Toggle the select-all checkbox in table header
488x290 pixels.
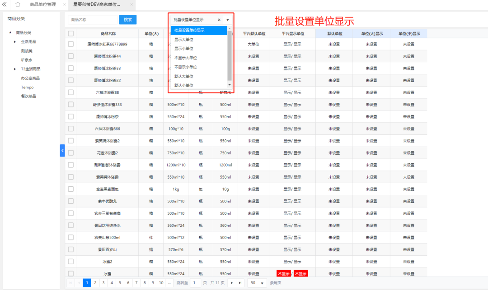pyautogui.click(x=70, y=33)
